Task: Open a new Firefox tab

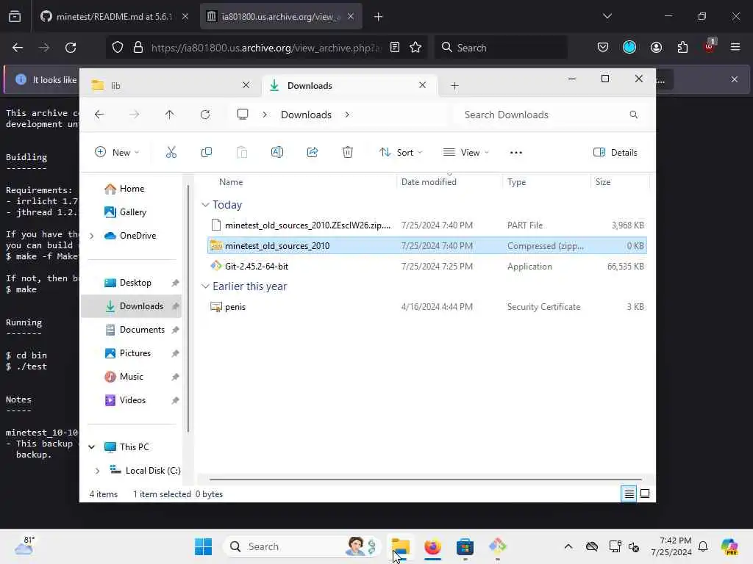Action: (x=378, y=17)
